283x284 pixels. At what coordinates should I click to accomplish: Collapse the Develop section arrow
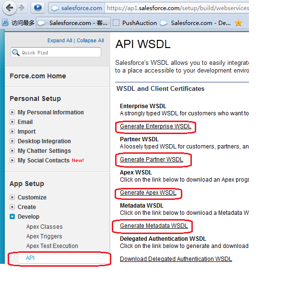12,216
